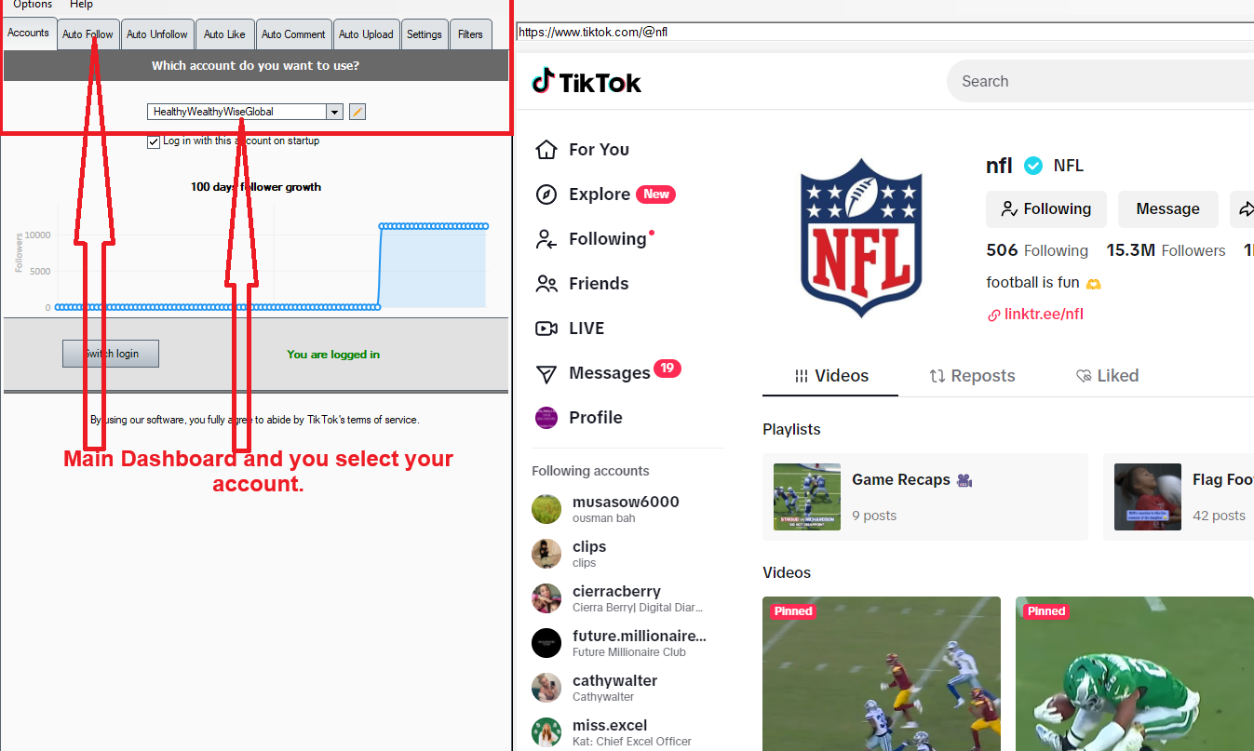The image size is (1254, 751).
Task: Open the Auto Upload tab
Action: pos(366,34)
